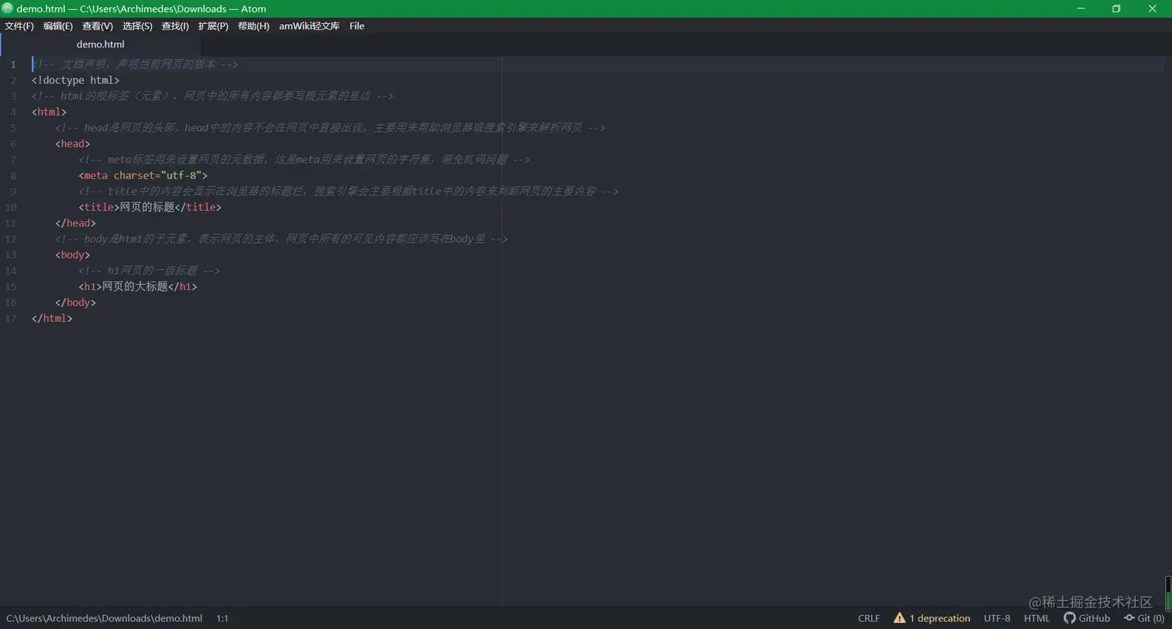Open the 文件(F) menu

click(19, 26)
